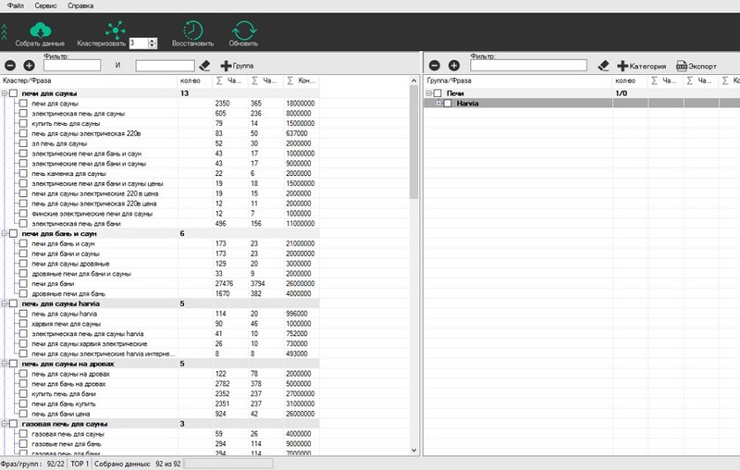Click the left panel vertical scrollbar
740x470 pixels.
click(413, 278)
